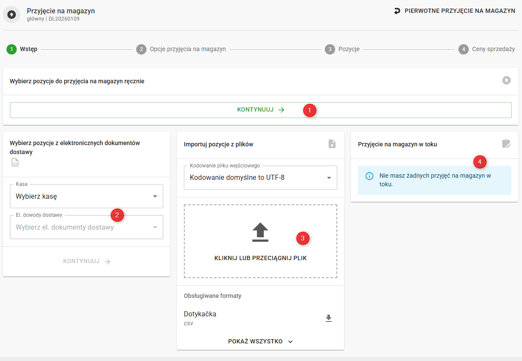Click Pierwotne przyjęcie na magazyn link
Screen dimensions: 522x361
point(459,11)
